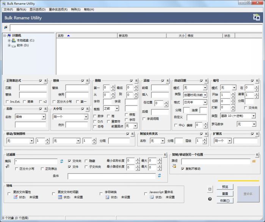265x222 pixels.
Task: Click the 更改文件属性 status icon
Action: click(16, 197)
